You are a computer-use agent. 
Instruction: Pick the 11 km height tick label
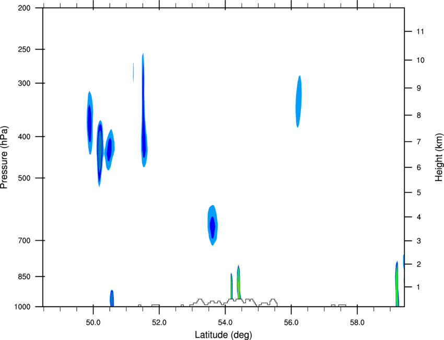click(420, 31)
